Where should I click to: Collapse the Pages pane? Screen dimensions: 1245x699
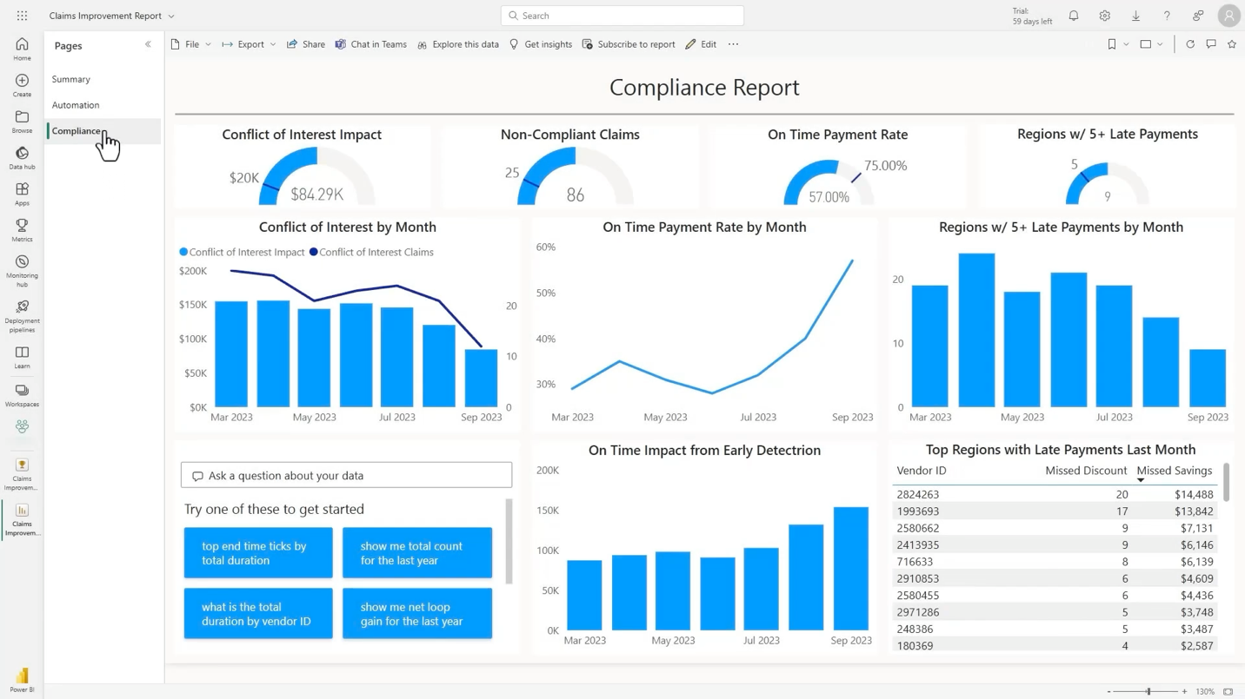pos(148,43)
